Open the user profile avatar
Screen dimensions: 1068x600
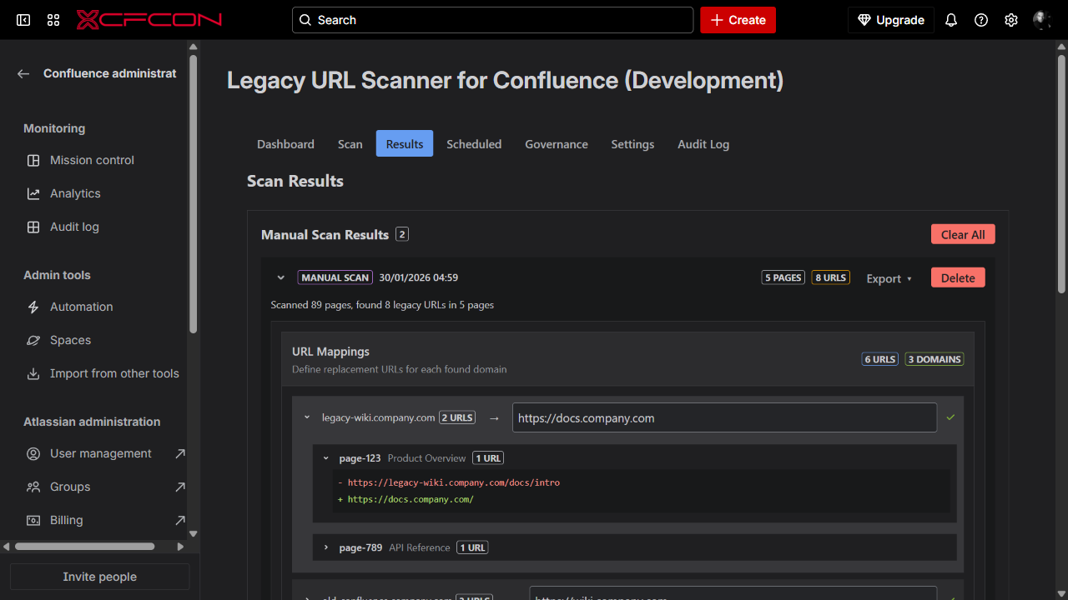(1041, 20)
